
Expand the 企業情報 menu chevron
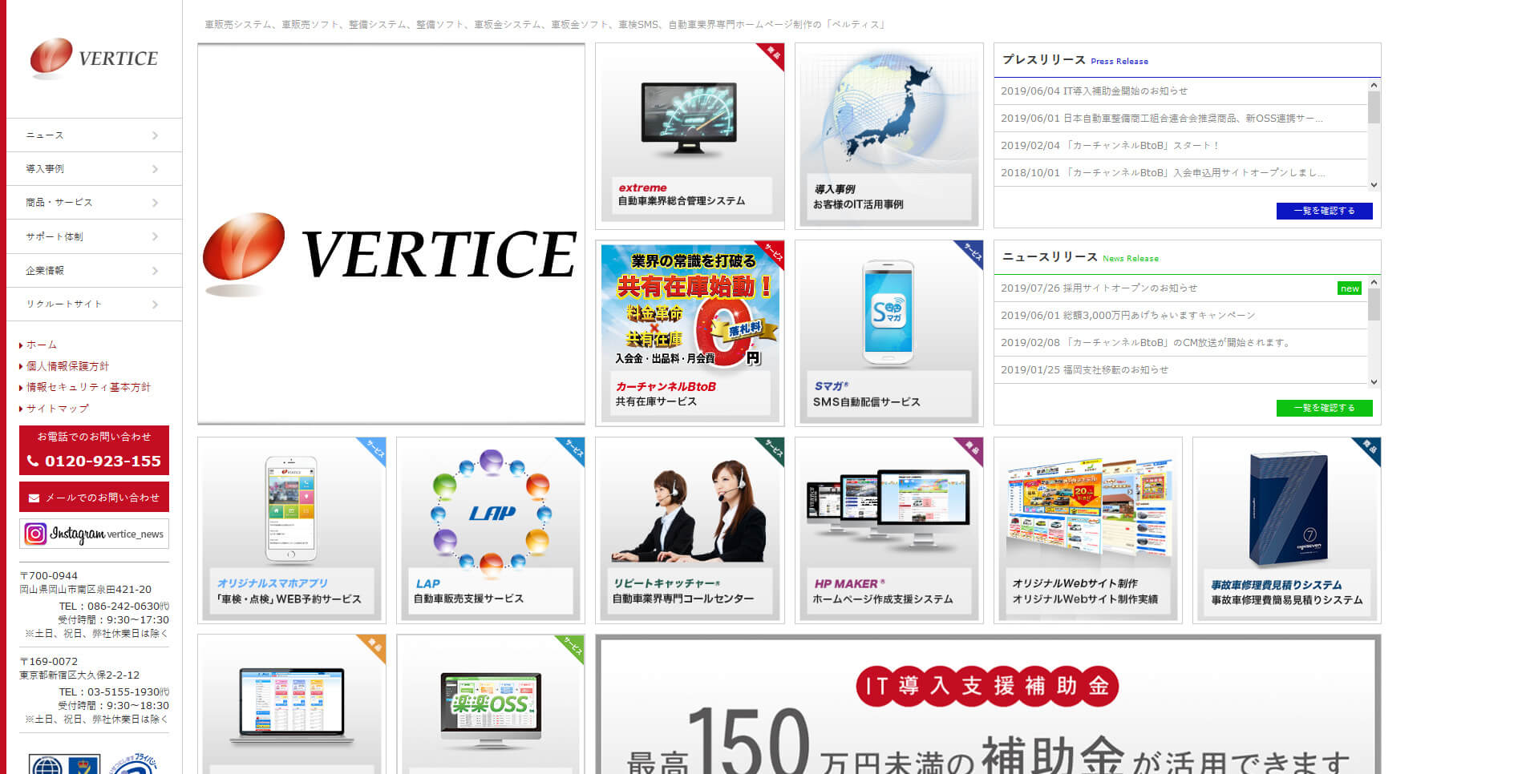pyautogui.click(x=155, y=271)
